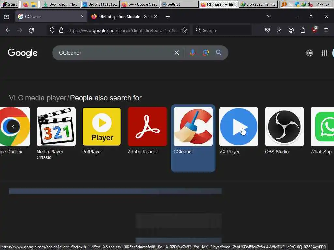
Task: Click the Google logo
Action: point(23,53)
